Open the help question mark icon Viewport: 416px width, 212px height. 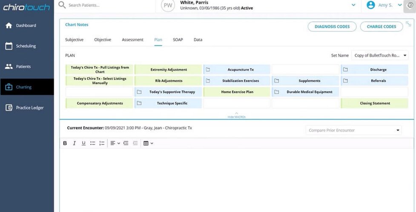[x=410, y=5]
